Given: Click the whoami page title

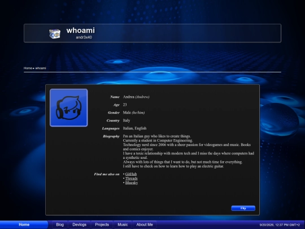Looking at the screenshot, I should [x=81, y=31].
